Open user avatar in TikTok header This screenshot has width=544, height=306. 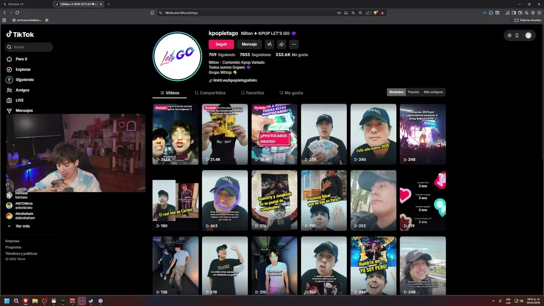click(x=528, y=35)
